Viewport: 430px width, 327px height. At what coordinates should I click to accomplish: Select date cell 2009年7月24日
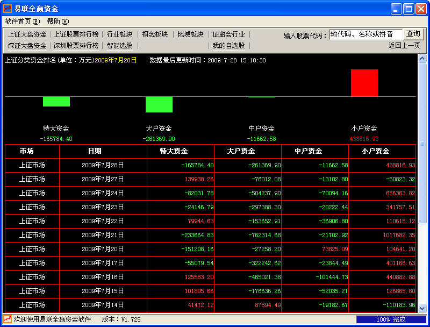[x=103, y=193]
